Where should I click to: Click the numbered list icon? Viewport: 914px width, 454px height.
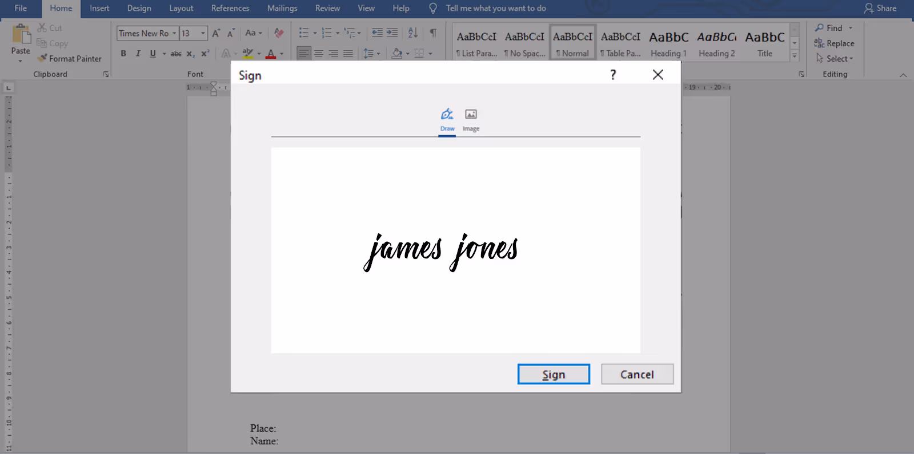pos(327,33)
